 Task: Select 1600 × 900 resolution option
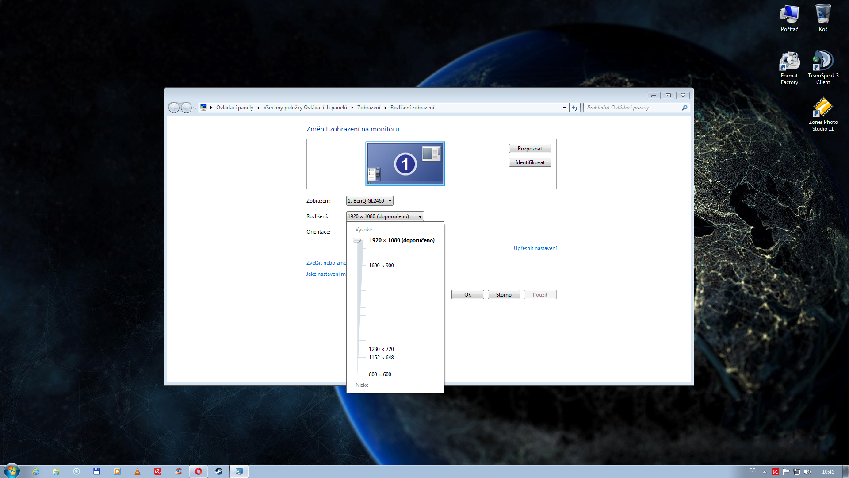click(x=381, y=266)
